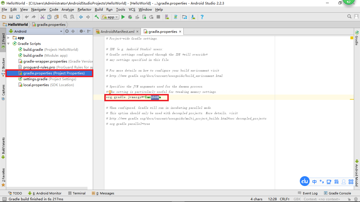Toggle Baidu IME Chinese/English mode (中)
The height and width of the screenshot is (202, 360).
coord(314,182)
